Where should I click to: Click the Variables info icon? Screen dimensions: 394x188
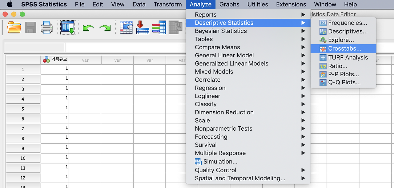coord(159,27)
